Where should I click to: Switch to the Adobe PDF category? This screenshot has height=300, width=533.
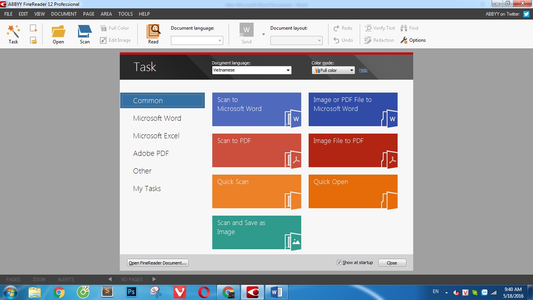[151, 154]
